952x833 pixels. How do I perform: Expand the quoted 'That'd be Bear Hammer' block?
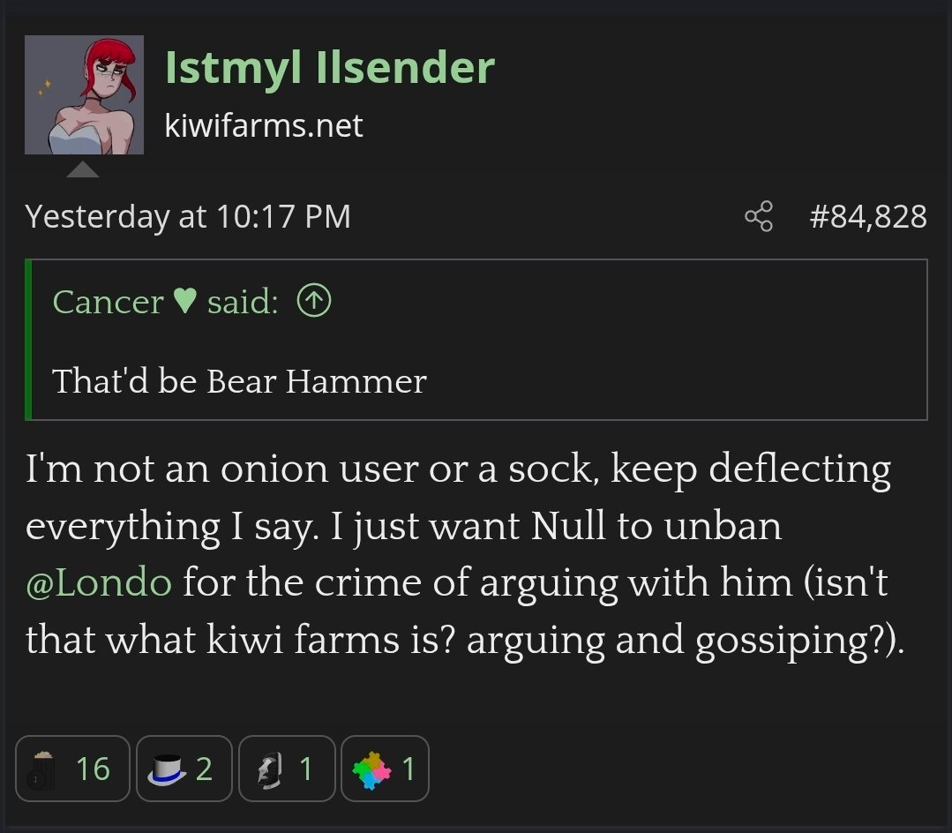(239, 381)
